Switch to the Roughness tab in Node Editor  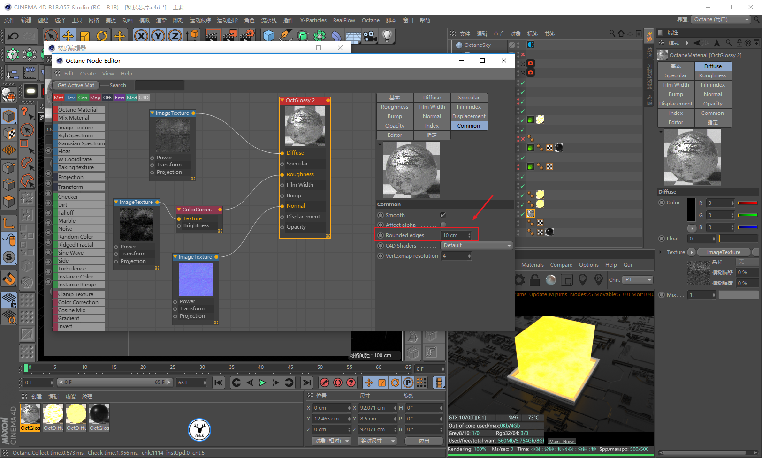point(395,107)
